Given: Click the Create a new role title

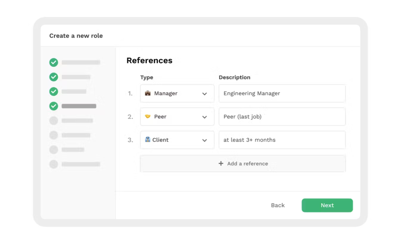Looking at the screenshot, I should click(76, 36).
